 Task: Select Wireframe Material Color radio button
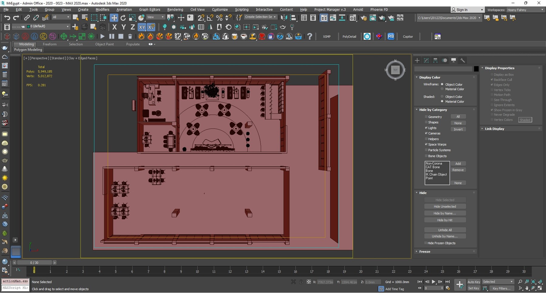442,89
